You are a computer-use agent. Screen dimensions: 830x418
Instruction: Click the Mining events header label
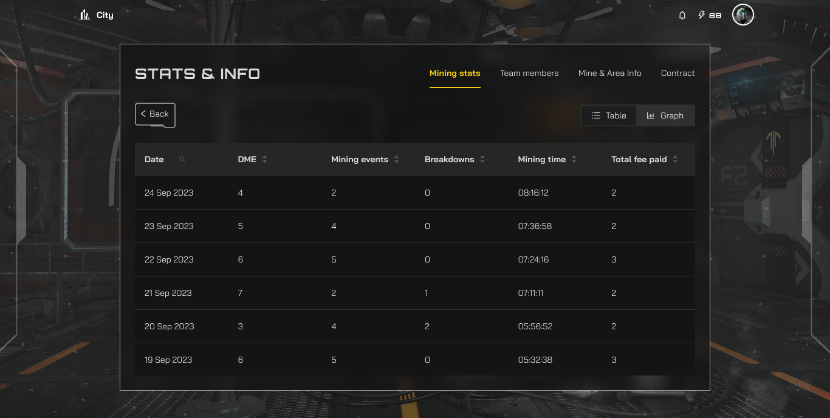click(360, 159)
